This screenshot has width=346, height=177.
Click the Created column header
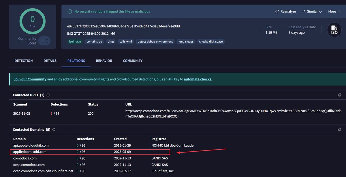click(x=120, y=139)
